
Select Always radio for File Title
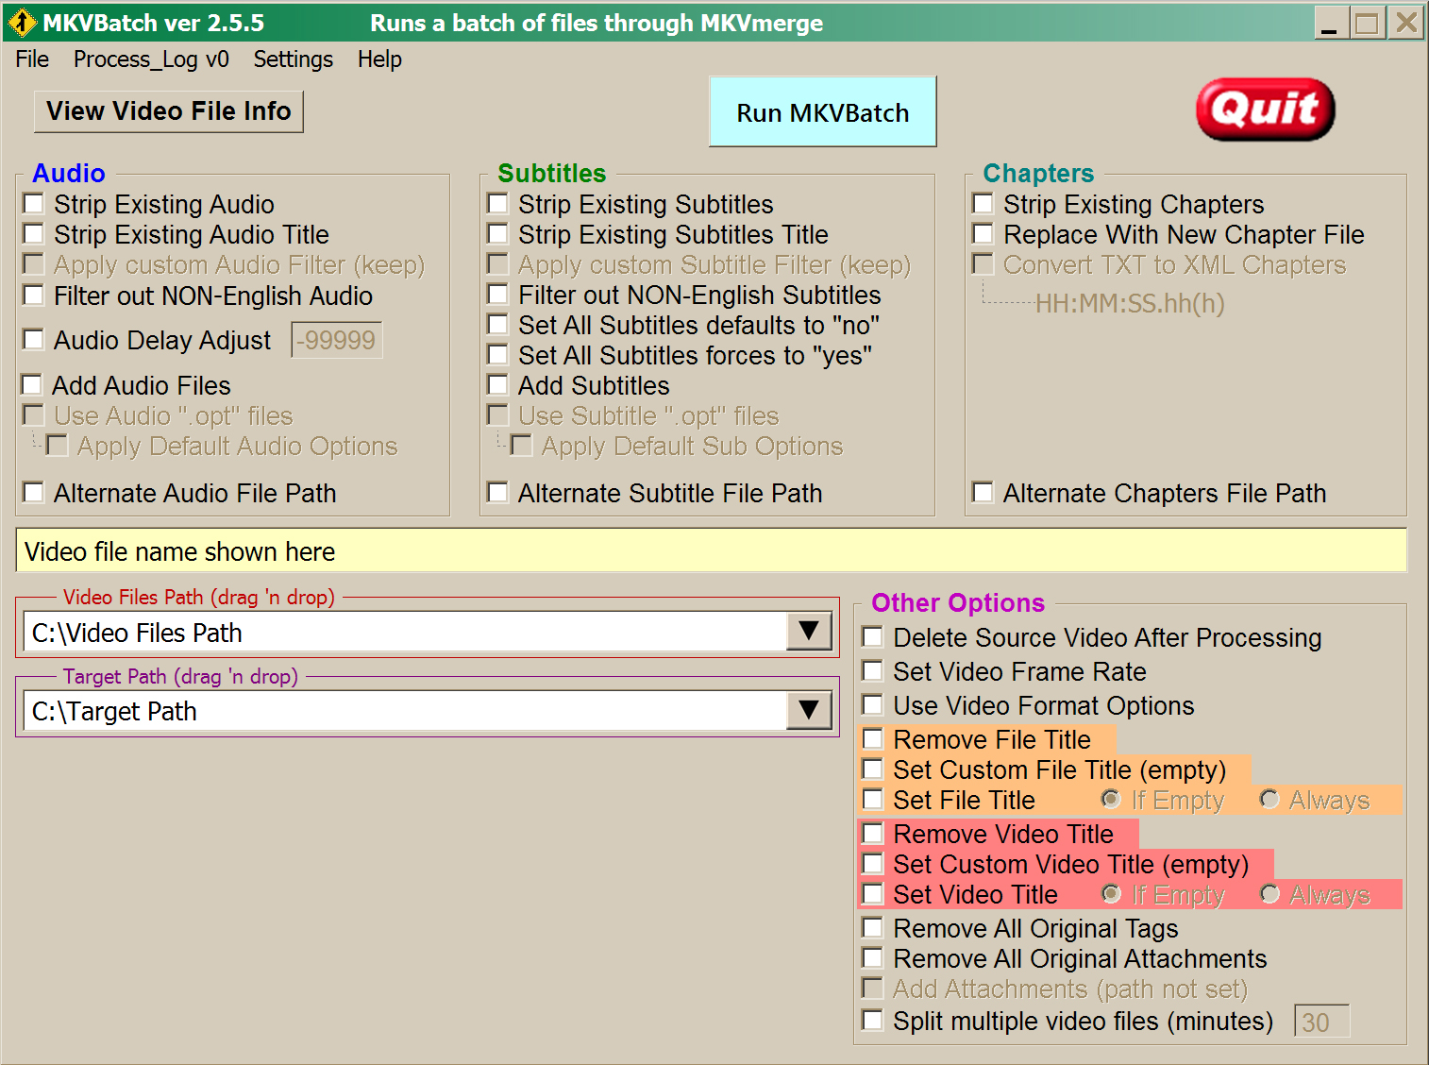click(1269, 800)
